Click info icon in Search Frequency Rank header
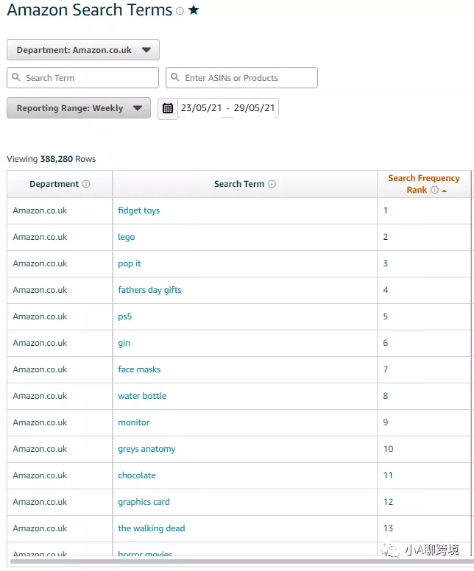Screen dimensions: 474x571 coord(434,190)
